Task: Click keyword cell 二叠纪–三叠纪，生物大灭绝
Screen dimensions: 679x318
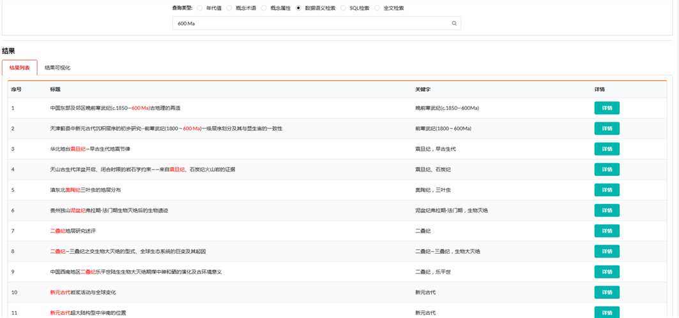Action: coord(447,252)
